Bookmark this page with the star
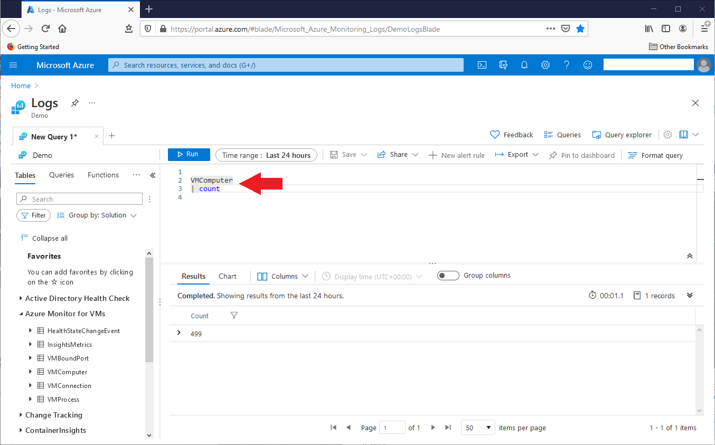Viewport: 715px width, 445px height. click(x=580, y=29)
